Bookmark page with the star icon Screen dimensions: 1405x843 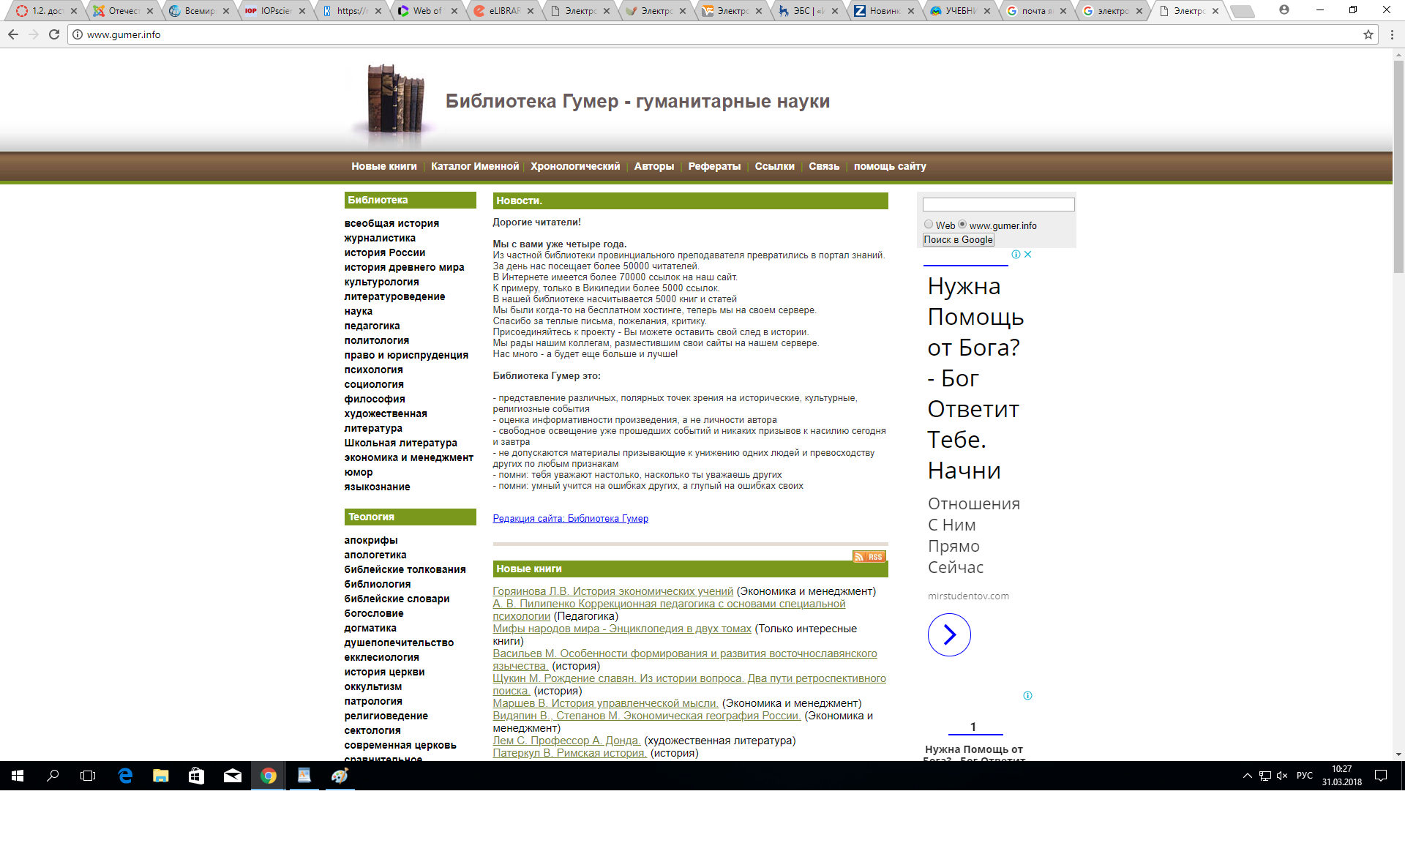point(1368,34)
